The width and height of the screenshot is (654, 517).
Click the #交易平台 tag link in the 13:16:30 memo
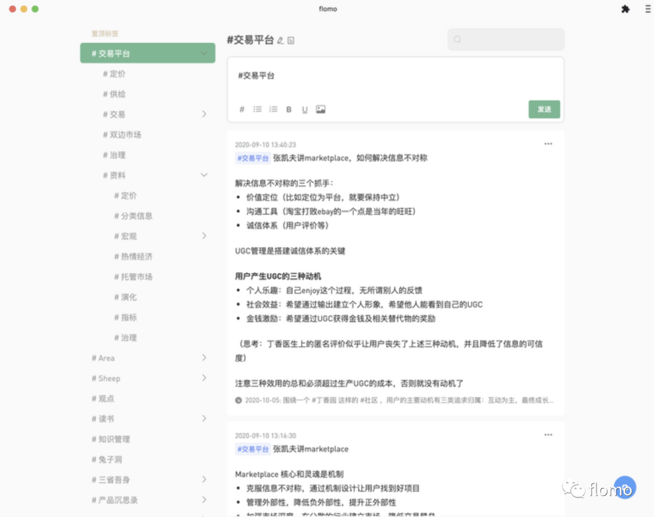tap(253, 449)
